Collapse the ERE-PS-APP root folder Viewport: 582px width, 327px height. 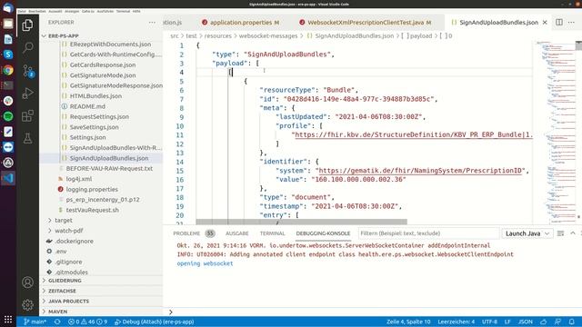tap(63, 36)
